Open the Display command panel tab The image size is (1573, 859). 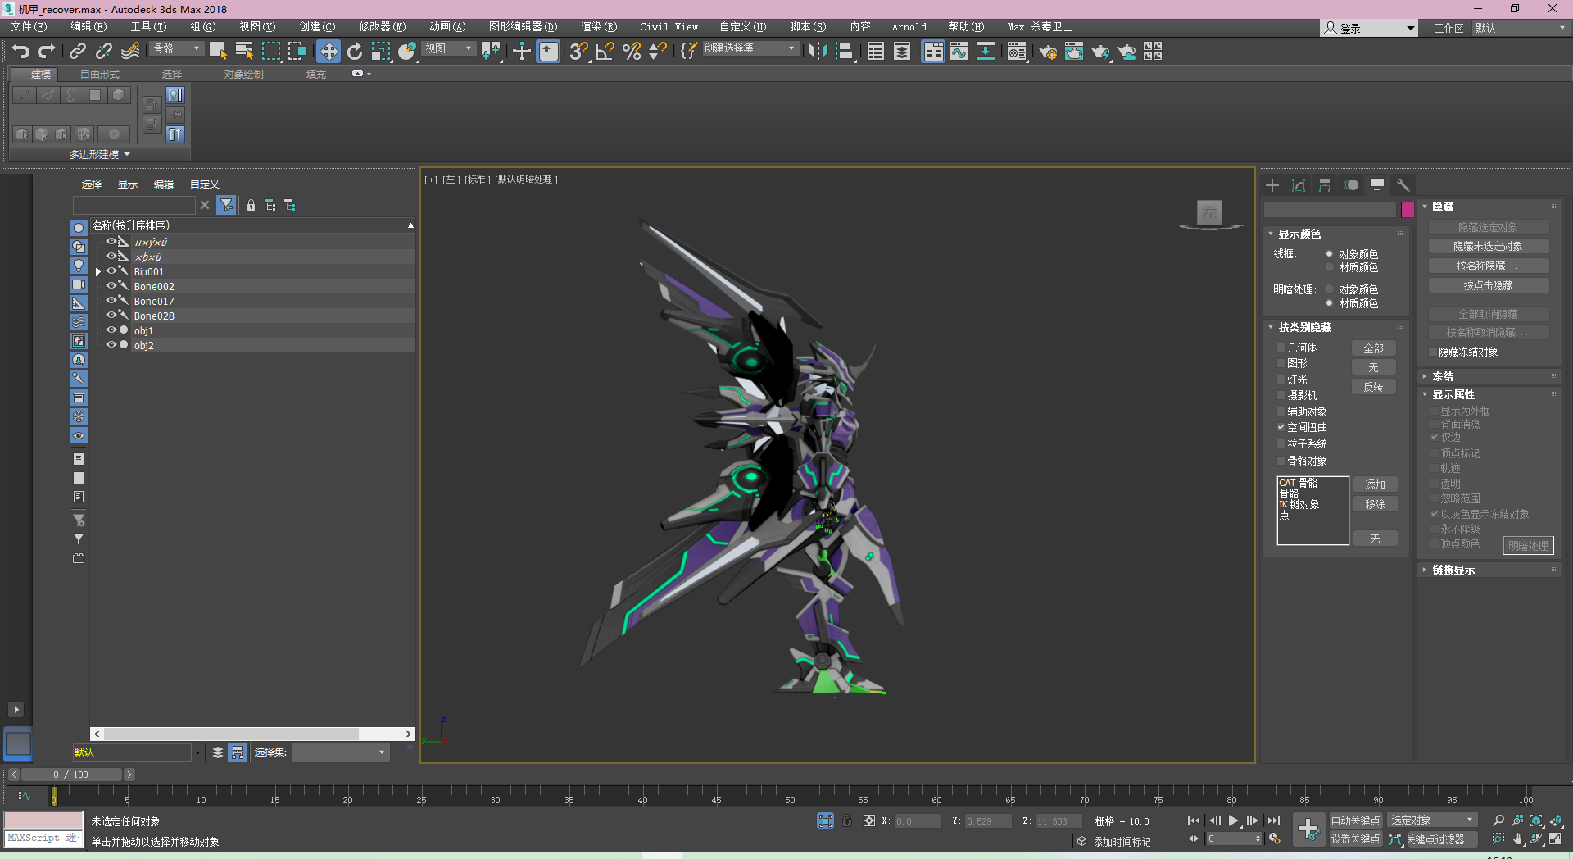(1377, 184)
